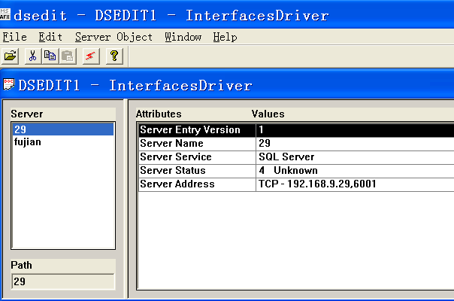Viewport: 454px width, 301px height.
Task: Click the DSEDIT1 - InterfacesDriver child window title bar
Action: [x=227, y=85]
